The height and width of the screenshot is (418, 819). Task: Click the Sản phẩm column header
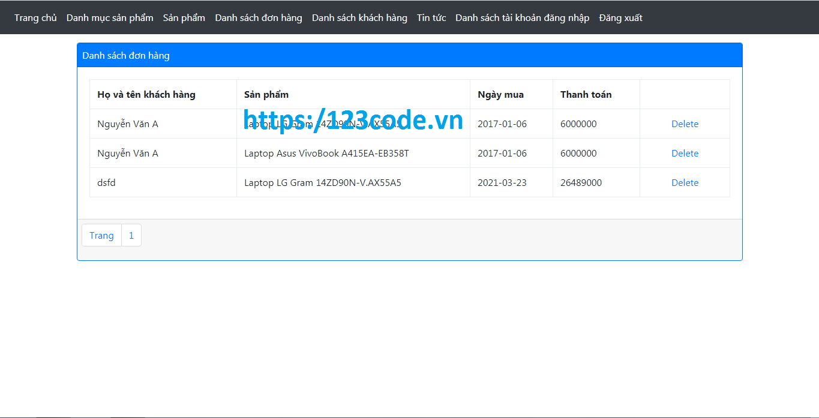[266, 94]
